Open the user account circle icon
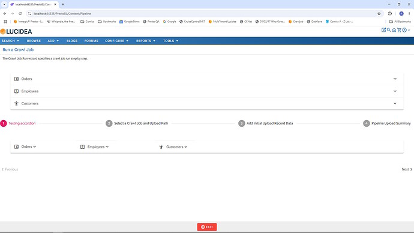The image size is (414, 233). [404, 30]
